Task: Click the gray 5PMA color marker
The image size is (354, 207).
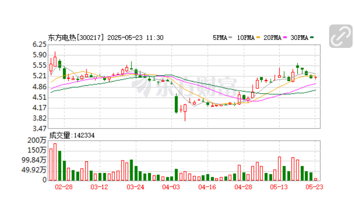Action: tap(230, 37)
